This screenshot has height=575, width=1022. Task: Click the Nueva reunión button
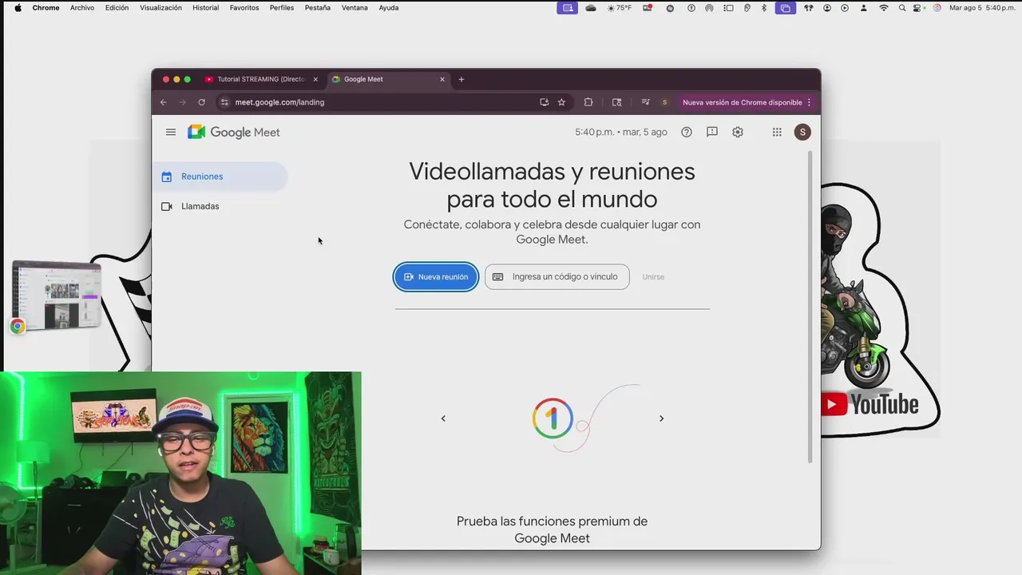click(x=436, y=277)
